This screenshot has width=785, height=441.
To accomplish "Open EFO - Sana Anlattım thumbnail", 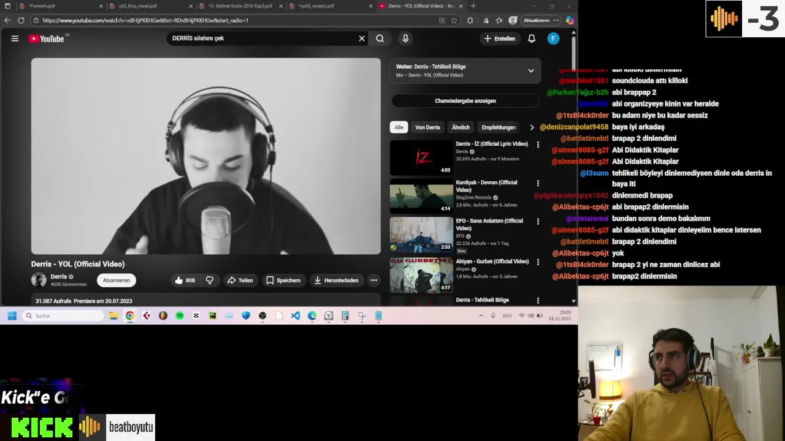I will [421, 235].
